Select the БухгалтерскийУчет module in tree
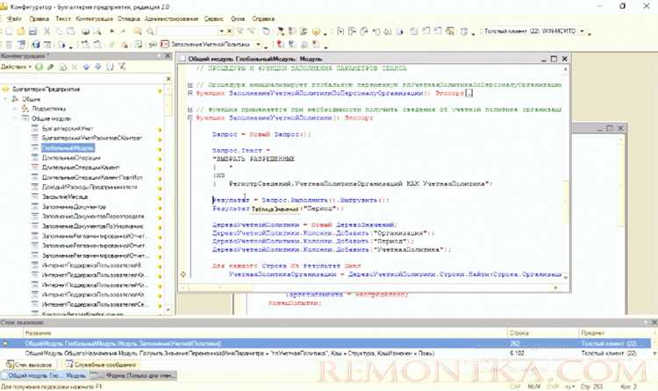658x391 pixels. click(x=68, y=128)
